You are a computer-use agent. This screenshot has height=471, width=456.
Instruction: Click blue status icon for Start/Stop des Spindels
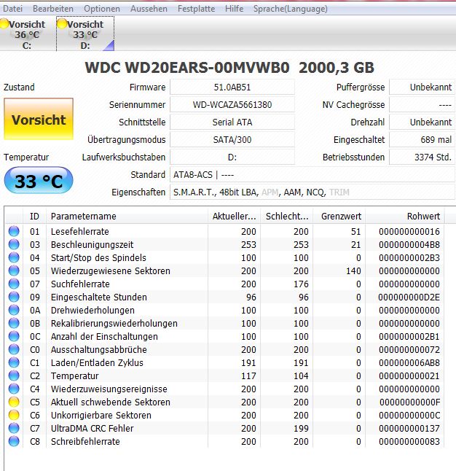pyautogui.click(x=14, y=257)
